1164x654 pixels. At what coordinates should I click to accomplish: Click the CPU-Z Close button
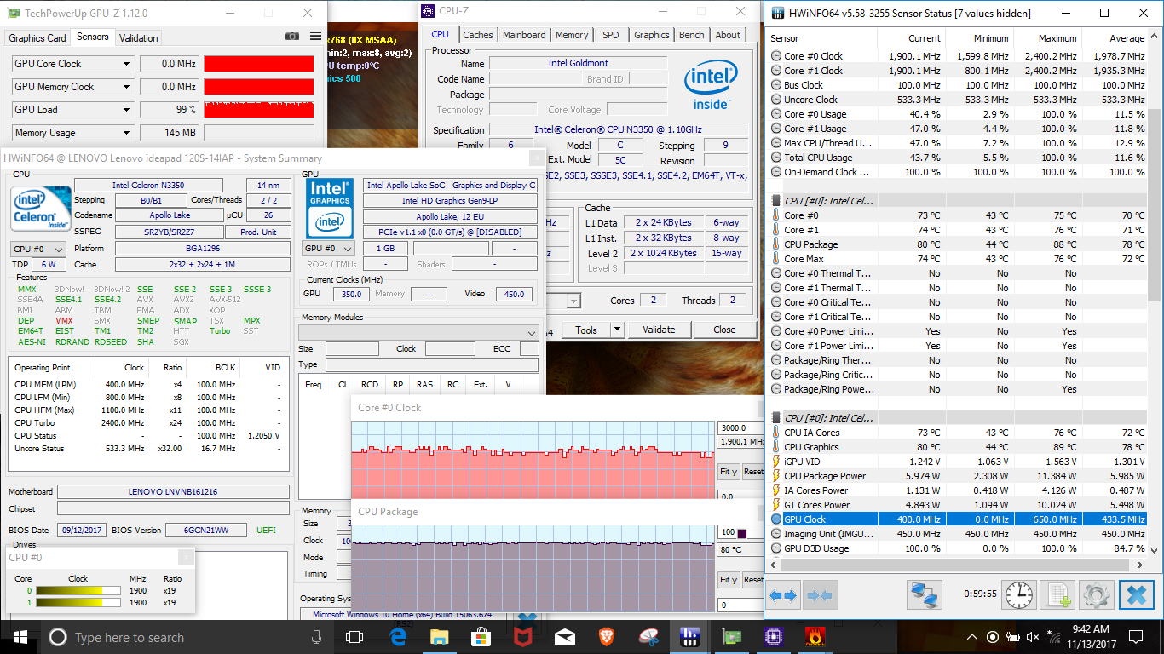click(x=724, y=330)
